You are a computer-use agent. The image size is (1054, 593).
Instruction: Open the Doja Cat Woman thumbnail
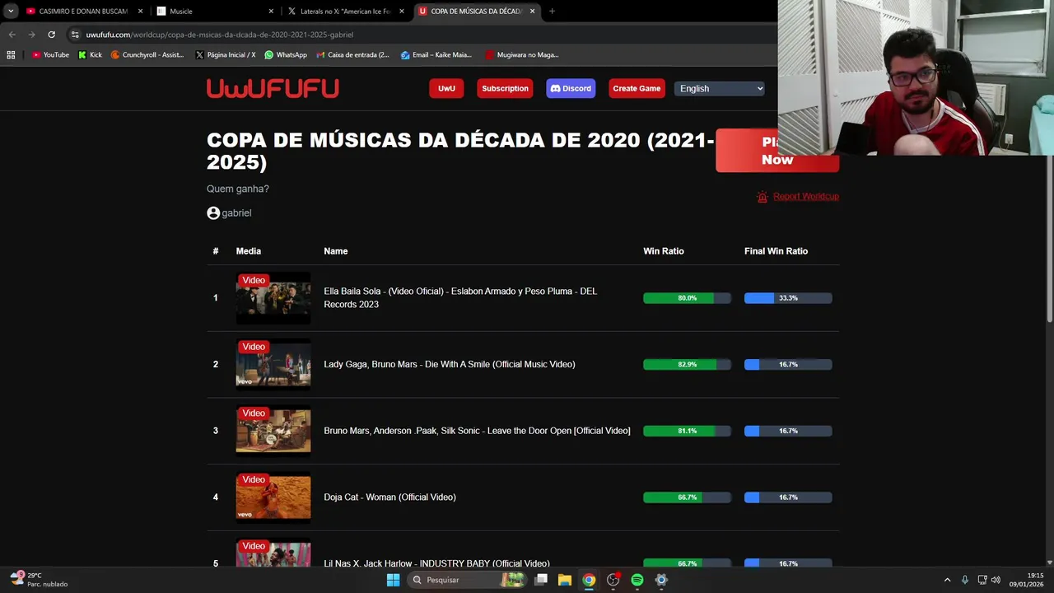click(x=273, y=497)
